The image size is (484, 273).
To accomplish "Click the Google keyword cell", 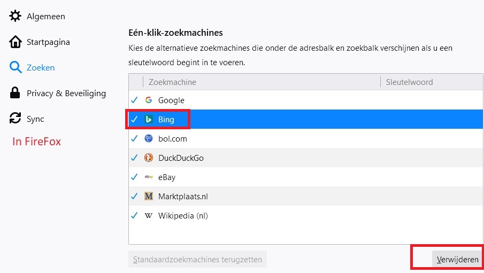I will pyautogui.click(x=432, y=100).
